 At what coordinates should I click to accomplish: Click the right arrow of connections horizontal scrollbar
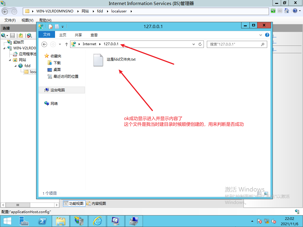point(57,205)
